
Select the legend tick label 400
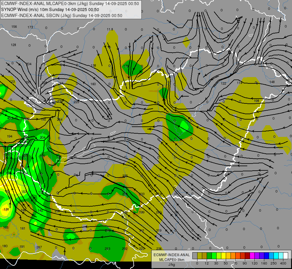tap(283, 263)
